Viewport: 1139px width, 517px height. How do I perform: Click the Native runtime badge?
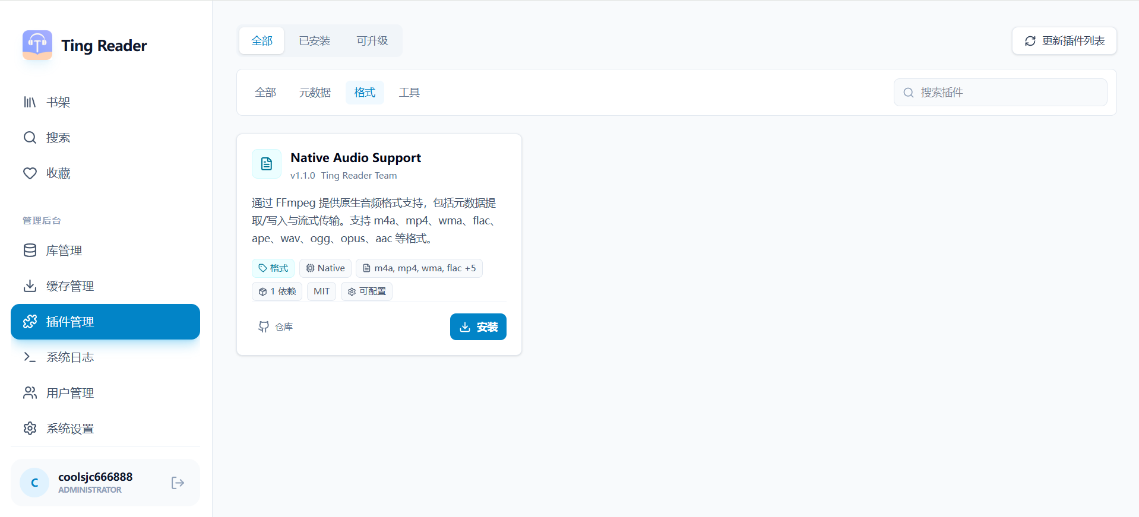point(325,268)
